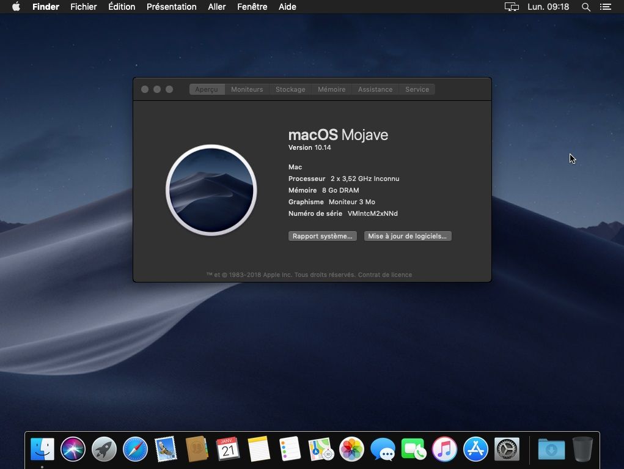Open Notification Center list icon
Screen dimensions: 624x469
tap(605, 7)
